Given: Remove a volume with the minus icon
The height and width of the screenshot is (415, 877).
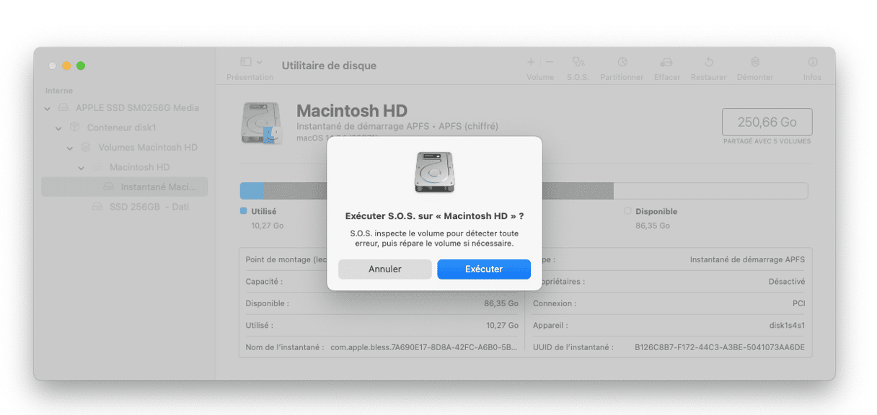Looking at the screenshot, I should (550, 63).
